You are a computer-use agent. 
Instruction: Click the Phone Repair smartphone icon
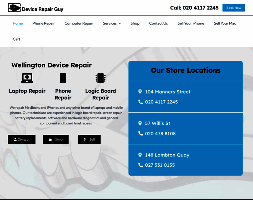point(63,78)
